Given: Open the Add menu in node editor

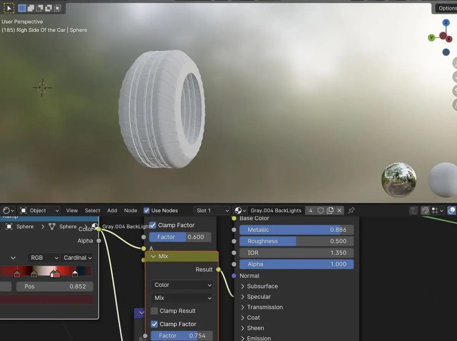Looking at the screenshot, I should (112, 210).
